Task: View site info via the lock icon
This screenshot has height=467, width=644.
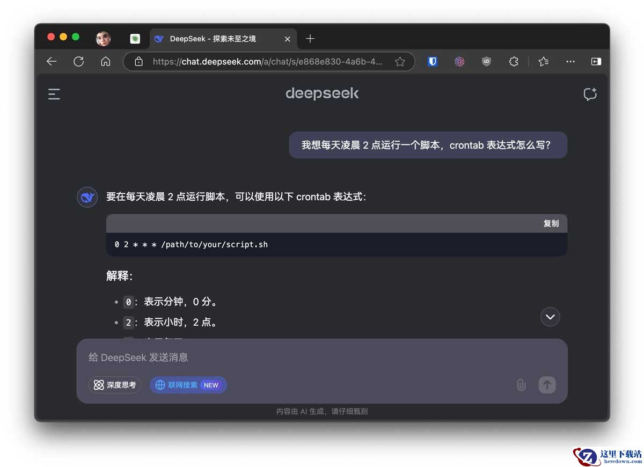Action: point(139,62)
